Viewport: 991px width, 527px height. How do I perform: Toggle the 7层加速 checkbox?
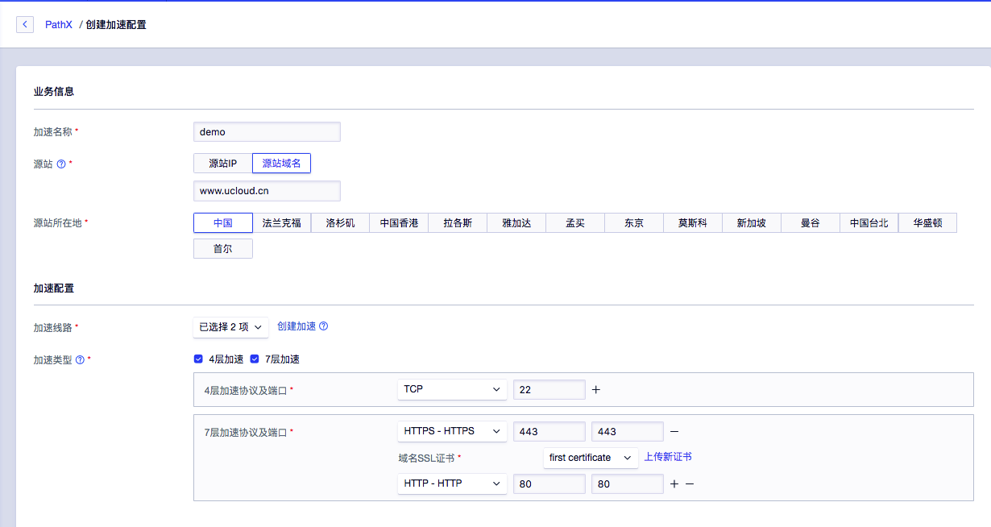[x=255, y=359]
